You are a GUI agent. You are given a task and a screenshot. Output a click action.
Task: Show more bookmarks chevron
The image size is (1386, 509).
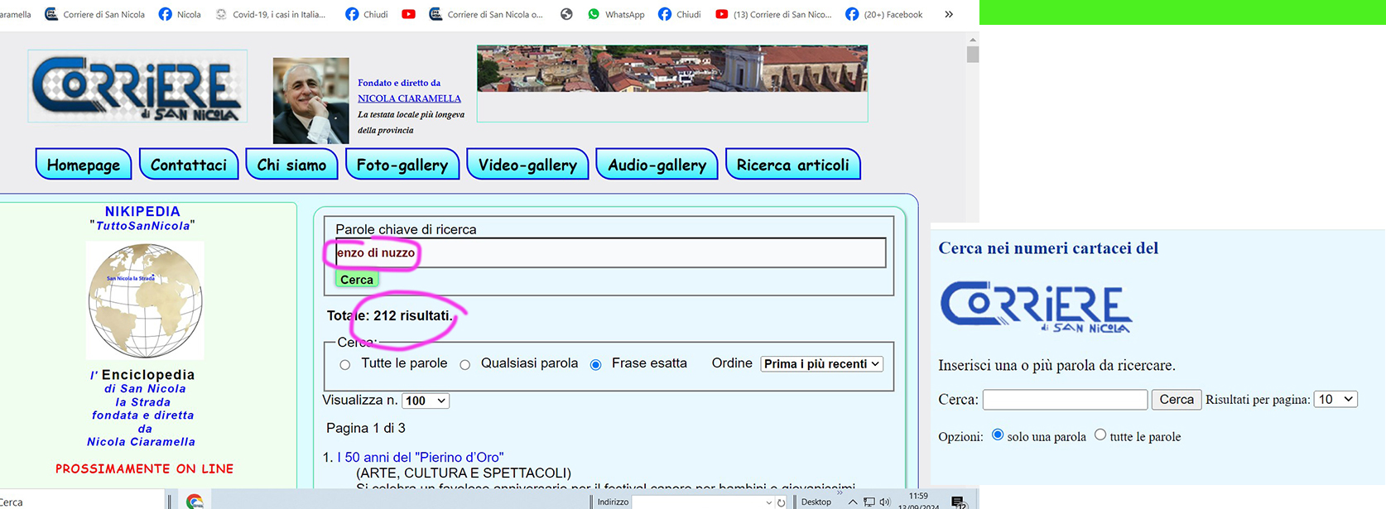click(949, 14)
